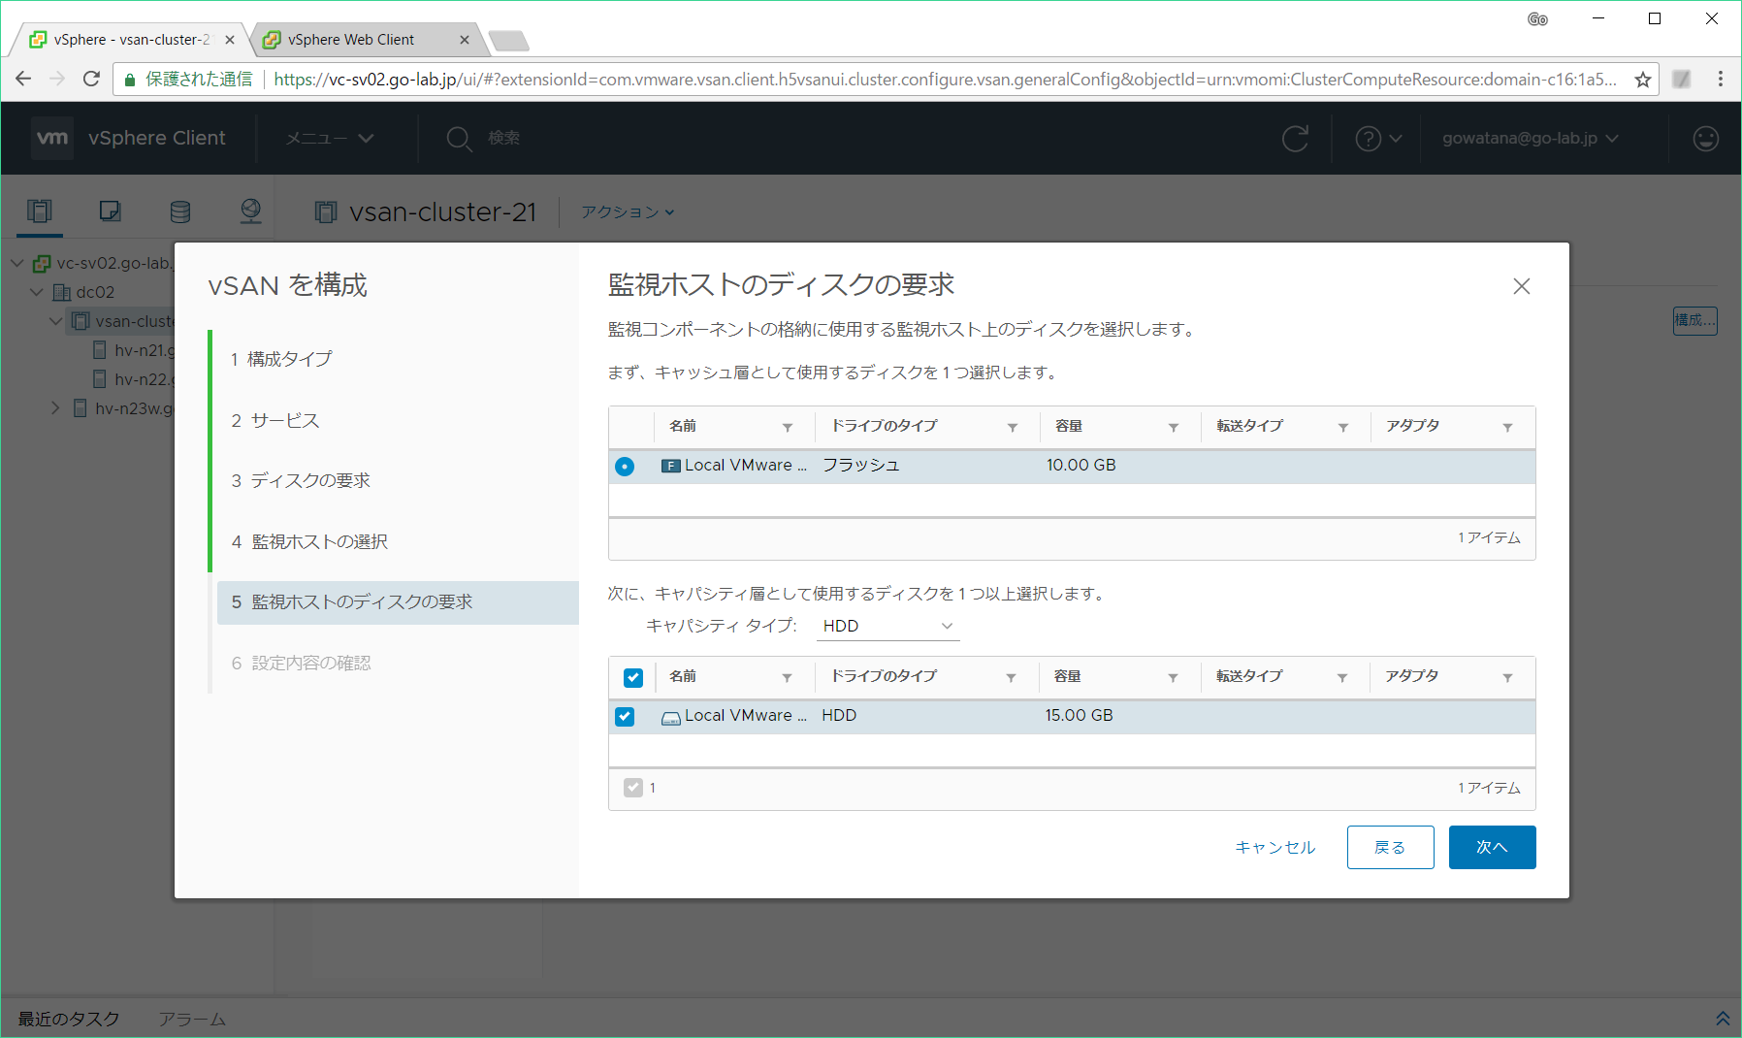
Task: Collapse vsan-cluster tree node
Action: [55, 321]
